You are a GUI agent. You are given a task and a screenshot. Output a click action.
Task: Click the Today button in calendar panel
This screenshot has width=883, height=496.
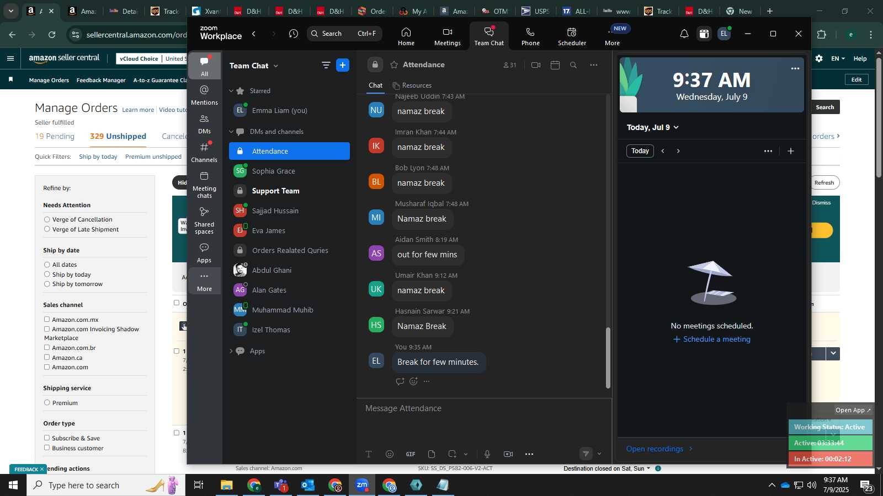pos(640,151)
